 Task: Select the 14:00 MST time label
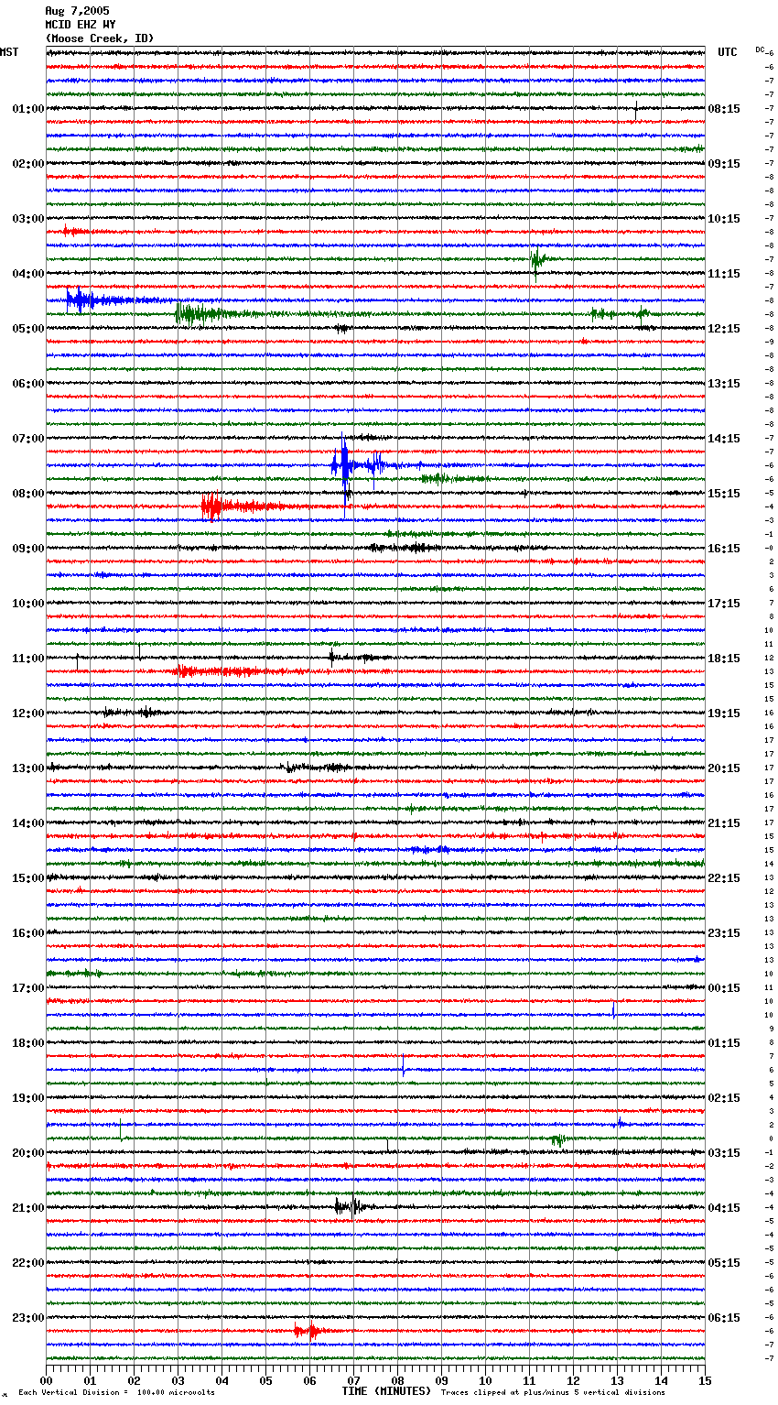point(28,823)
